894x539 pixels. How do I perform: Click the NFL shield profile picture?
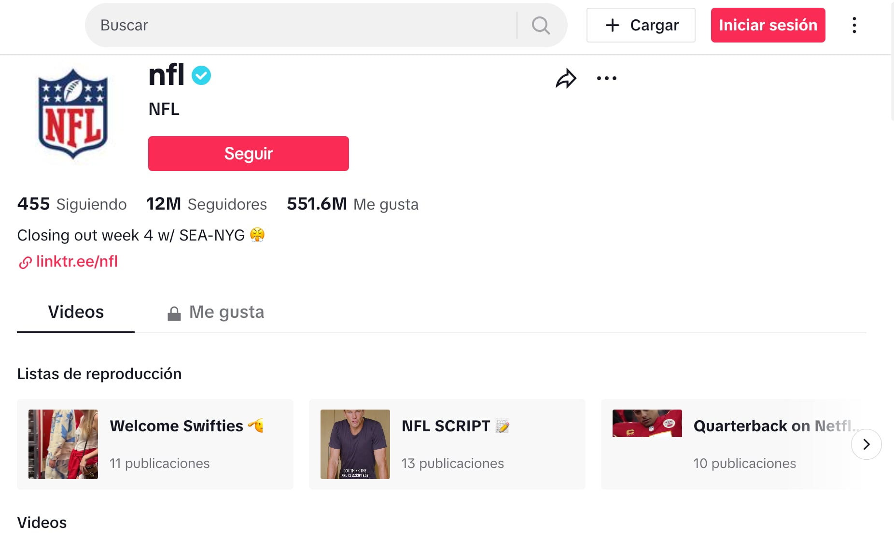click(73, 114)
